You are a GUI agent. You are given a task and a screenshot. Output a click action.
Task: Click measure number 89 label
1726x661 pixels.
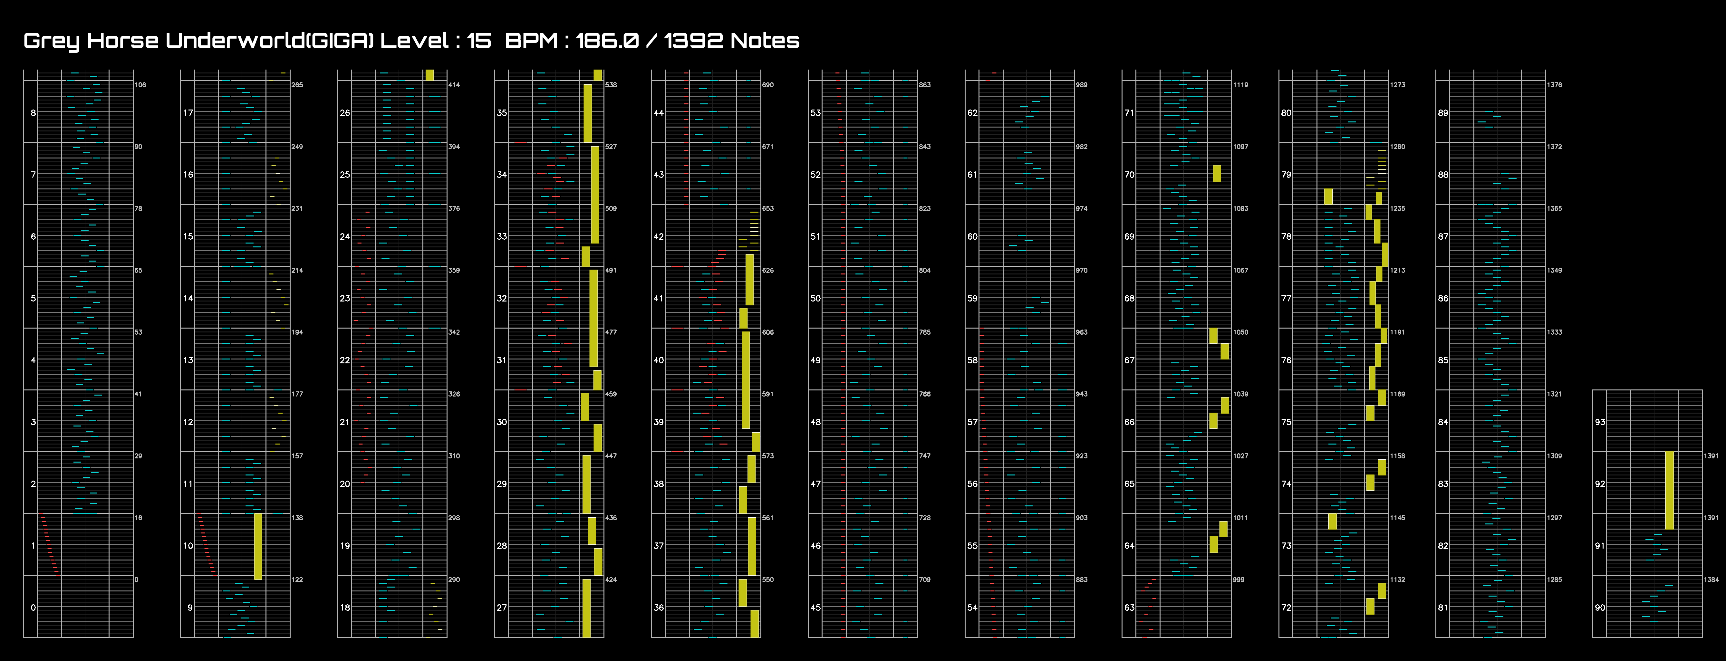click(x=1442, y=112)
